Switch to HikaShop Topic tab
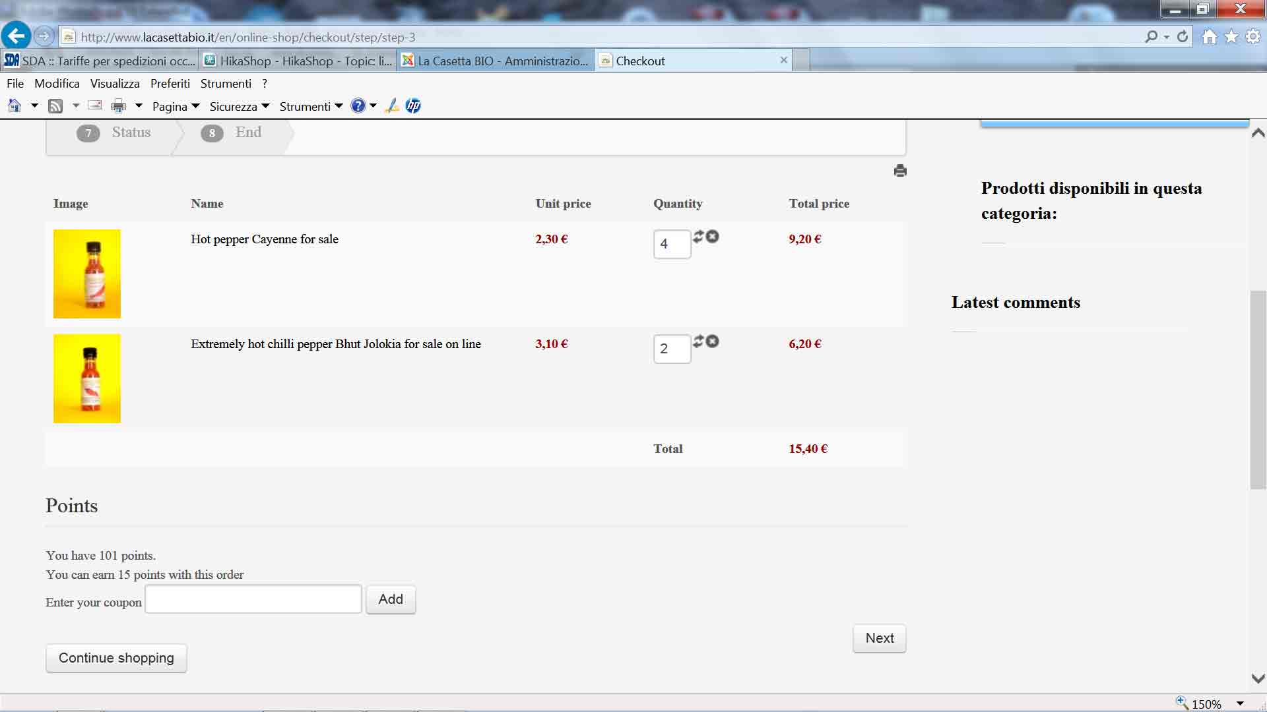The width and height of the screenshot is (1267, 712). tap(298, 61)
